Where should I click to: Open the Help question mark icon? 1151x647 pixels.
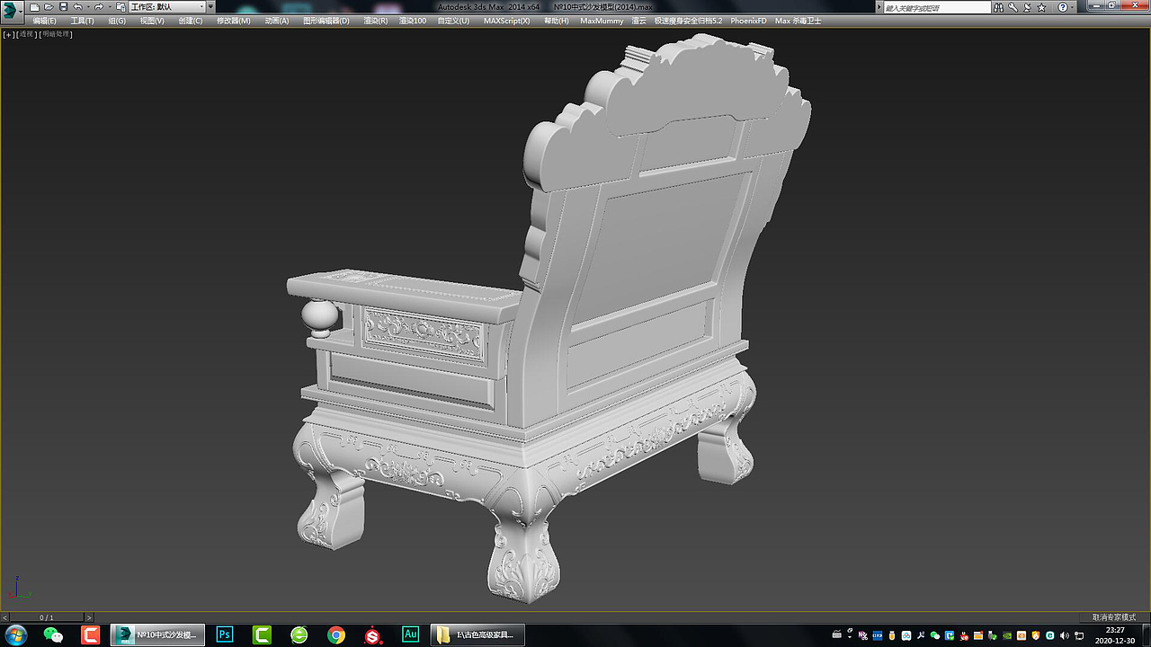point(1062,7)
